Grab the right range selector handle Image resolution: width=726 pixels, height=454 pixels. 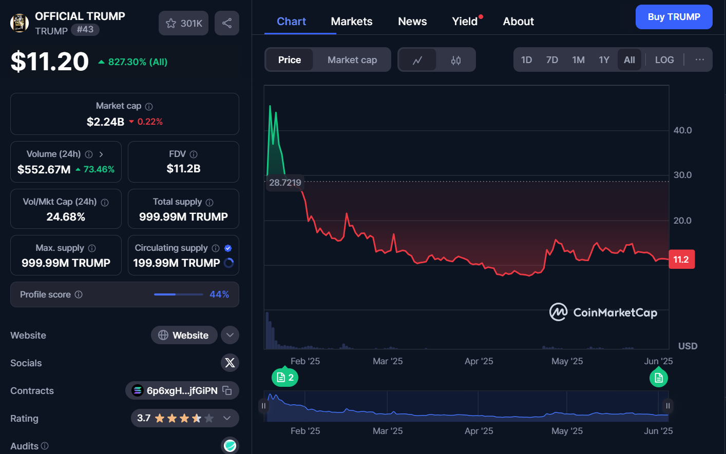pos(668,406)
